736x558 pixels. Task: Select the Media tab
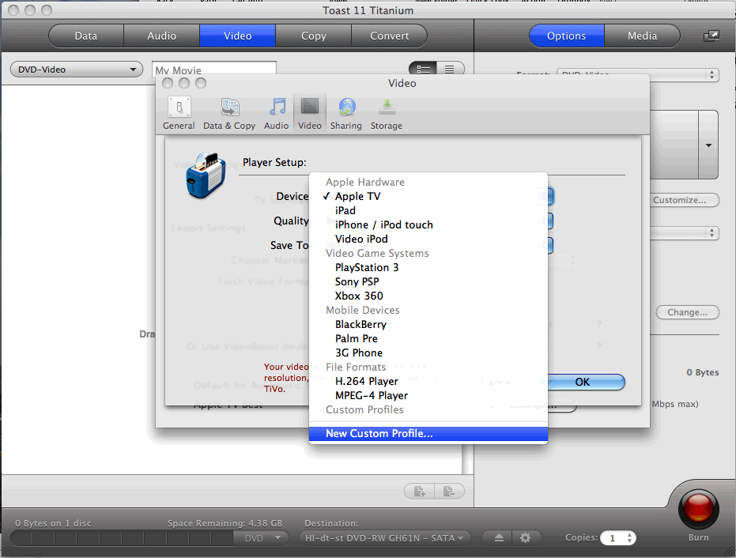642,36
